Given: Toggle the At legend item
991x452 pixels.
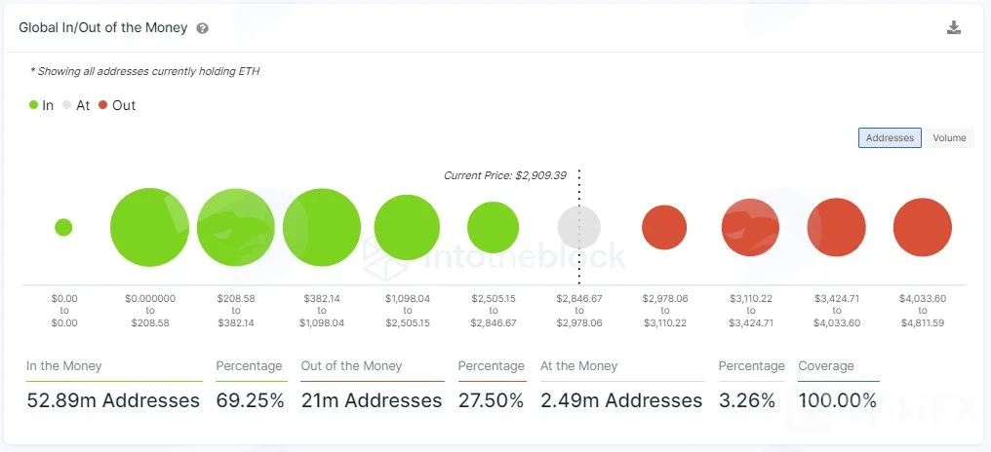Looking at the screenshot, I should [76, 105].
